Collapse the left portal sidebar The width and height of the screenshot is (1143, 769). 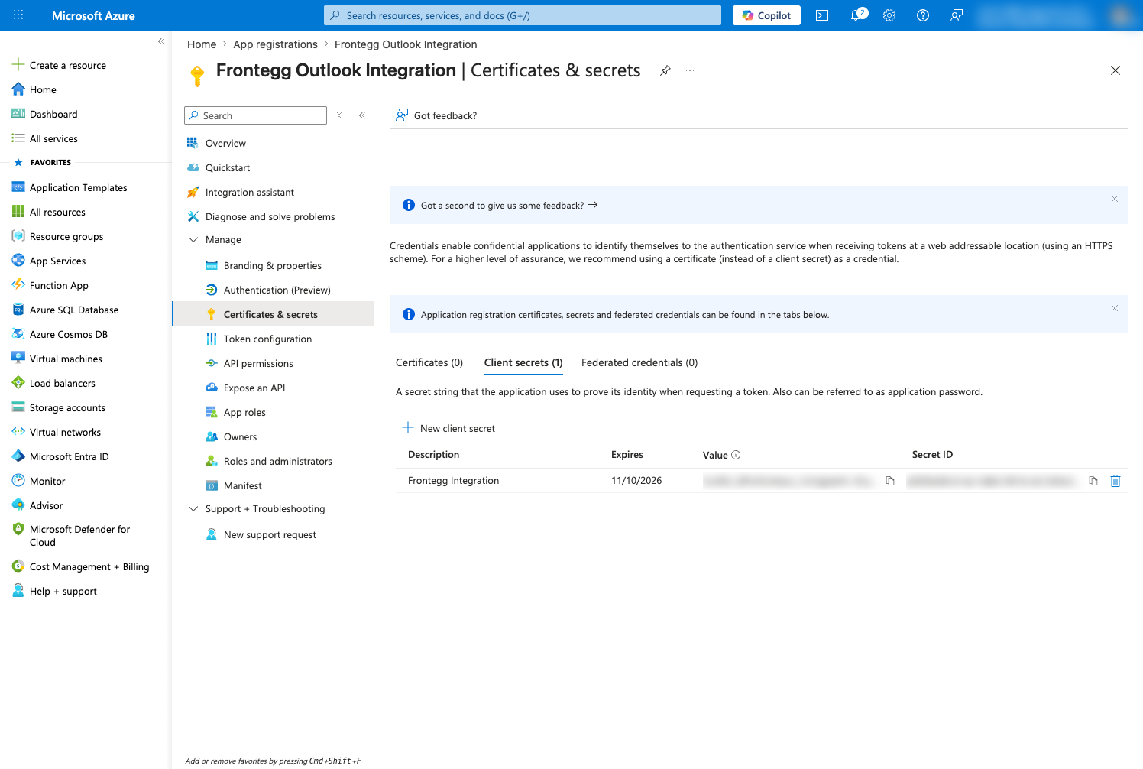pyautogui.click(x=160, y=41)
